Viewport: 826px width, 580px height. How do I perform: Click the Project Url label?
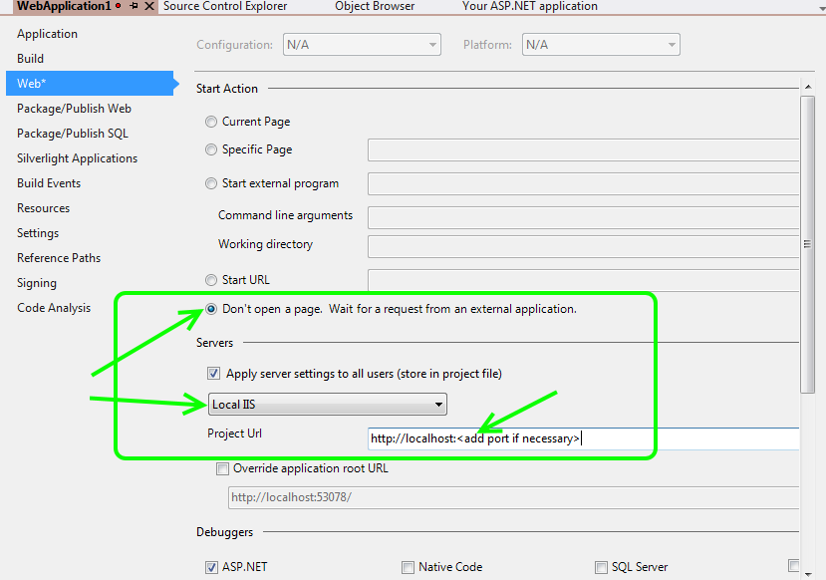point(234,434)
